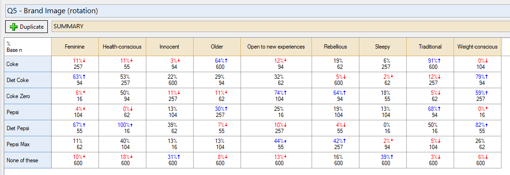Select the Weight-conscious column header

tap(477, 47)
